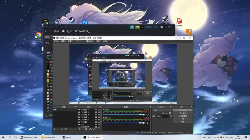Open Mic/Aux audio settings gear
This screenshot has height=140, width=250.
(x=147, y=123)
